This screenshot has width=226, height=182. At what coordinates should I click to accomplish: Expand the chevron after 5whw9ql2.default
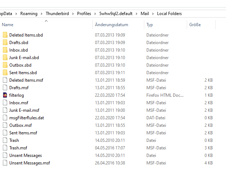click(x=136, y=14)
